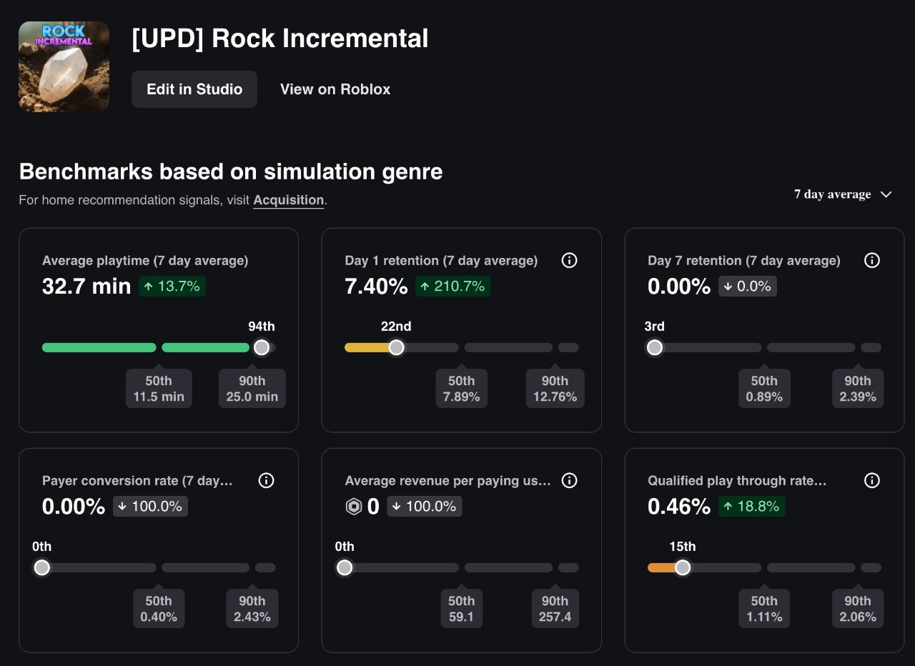Click the 0.46% play through value
The width and height of the screenshot is (915, 666).
point(679,507)
